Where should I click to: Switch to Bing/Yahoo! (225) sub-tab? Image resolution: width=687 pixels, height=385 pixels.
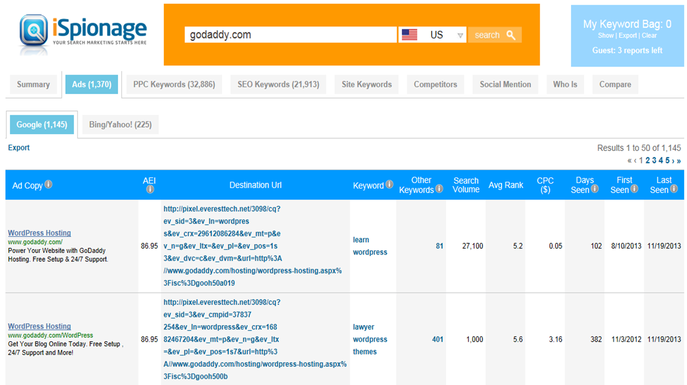point(120,124)
